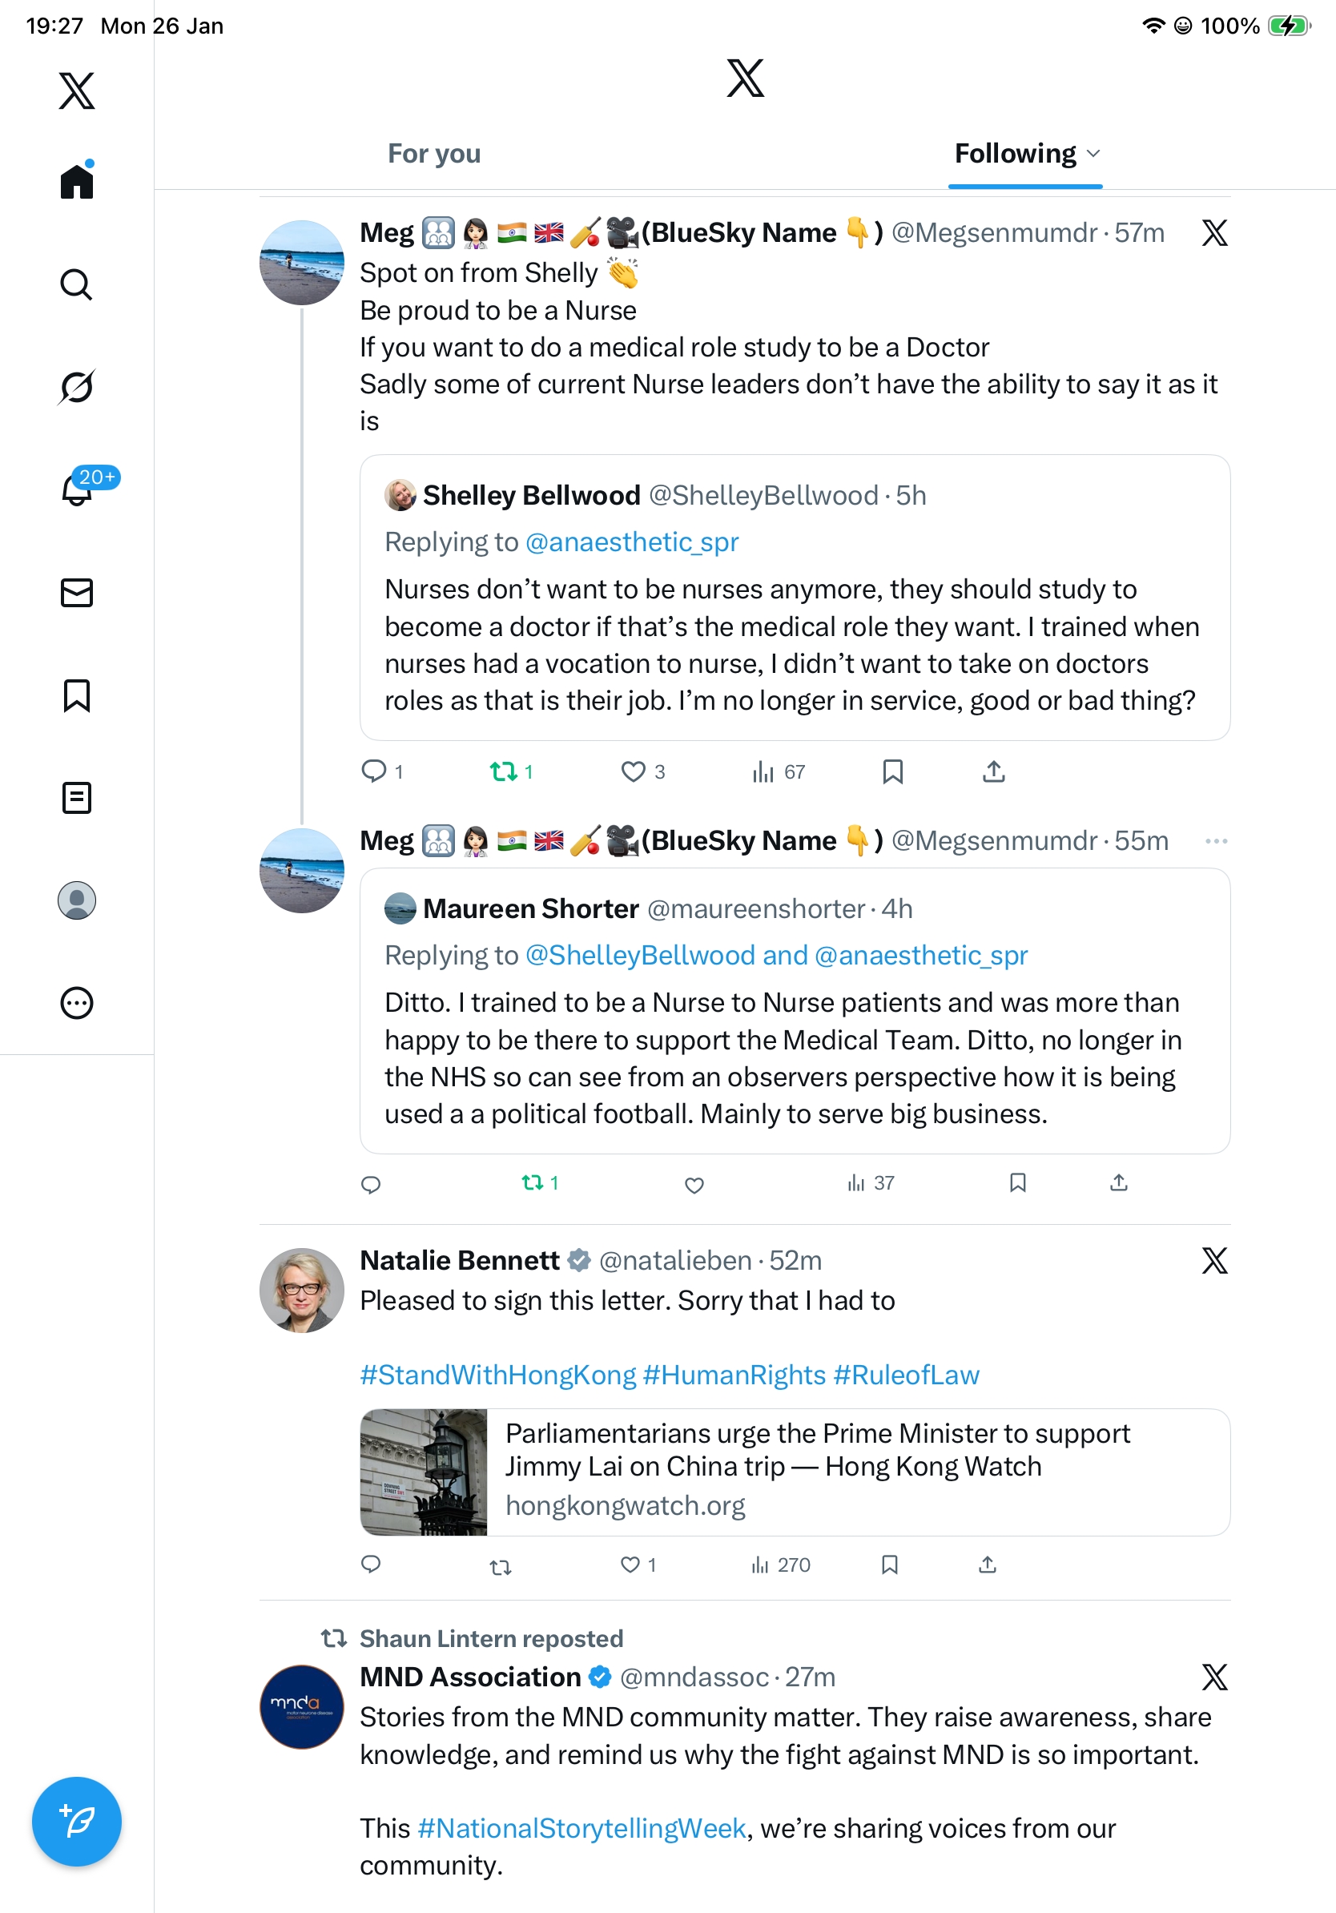Image resolution: width=1336 pixels, height=1913 pixels.
Task: Open Messages envelope icon
Action: 77,592
